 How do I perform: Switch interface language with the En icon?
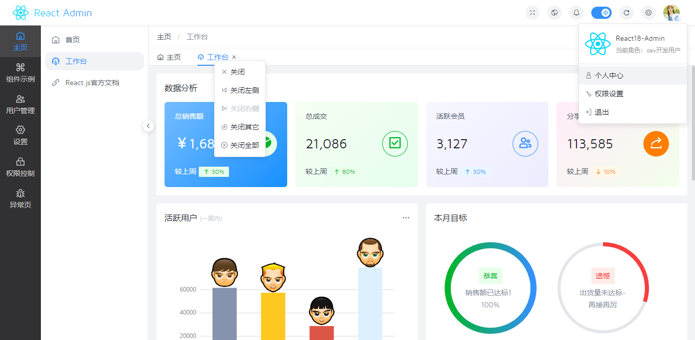point(554,12)
